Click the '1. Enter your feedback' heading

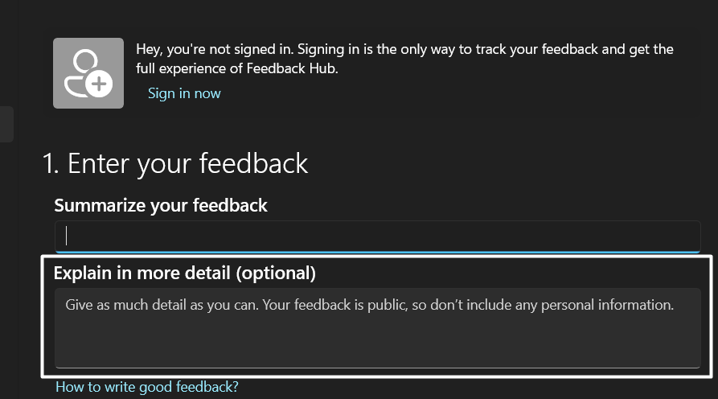point(174,164)
